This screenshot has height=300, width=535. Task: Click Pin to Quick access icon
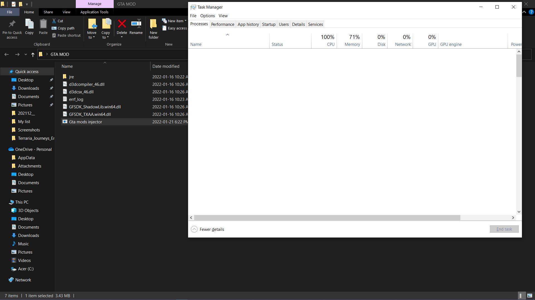point(12,24)
